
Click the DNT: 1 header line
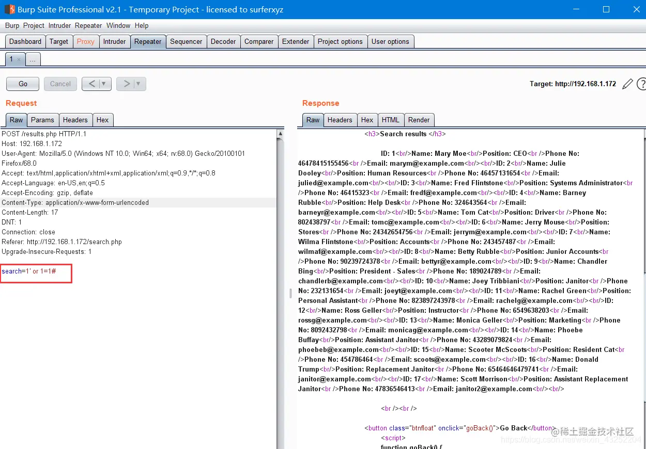point(12,222)
